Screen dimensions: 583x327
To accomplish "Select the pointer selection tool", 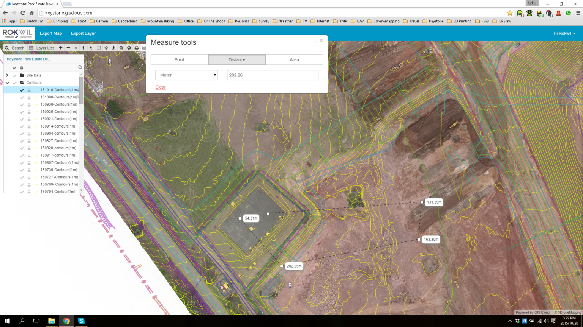I will [x=91, y=48].
